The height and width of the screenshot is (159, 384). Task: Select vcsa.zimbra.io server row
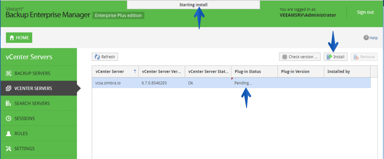(231, 83)
